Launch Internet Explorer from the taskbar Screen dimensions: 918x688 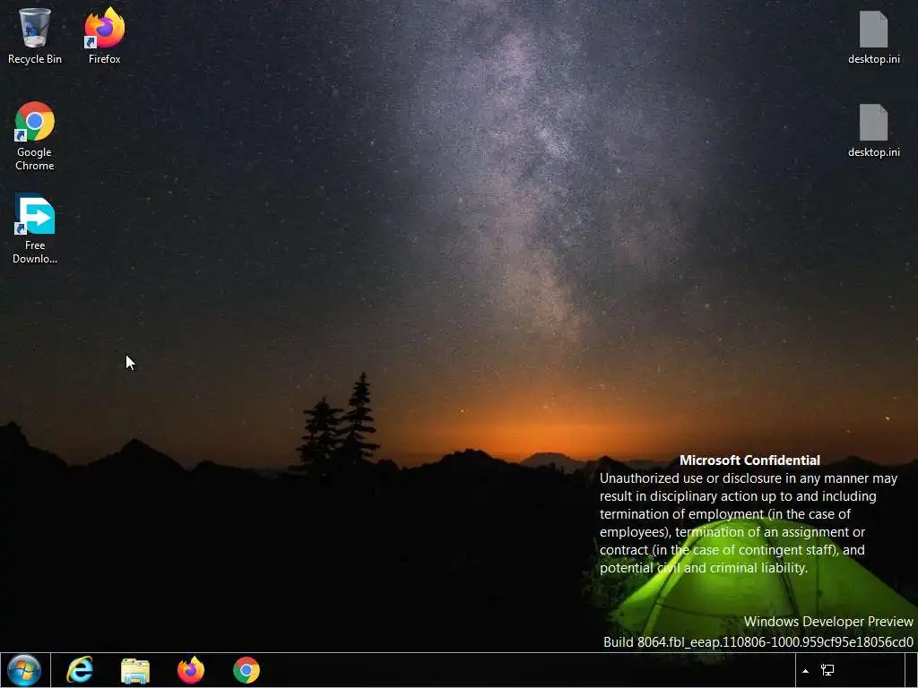[80, 670]
